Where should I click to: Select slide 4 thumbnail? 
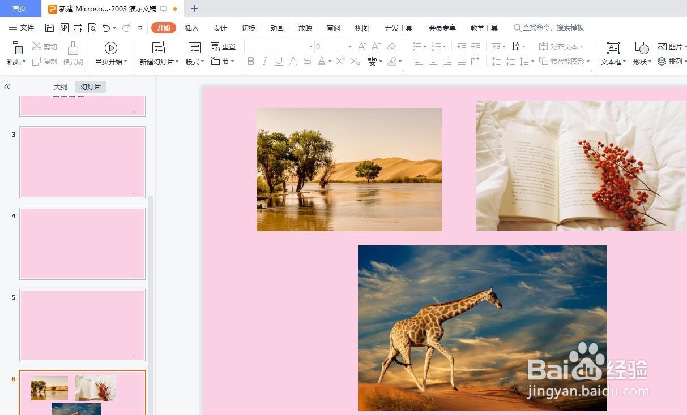pos(83,244)
